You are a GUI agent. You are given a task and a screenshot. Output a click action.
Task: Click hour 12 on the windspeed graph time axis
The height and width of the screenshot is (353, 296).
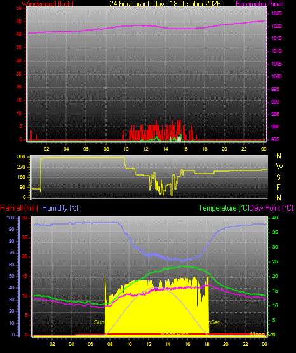pos(145,149)
